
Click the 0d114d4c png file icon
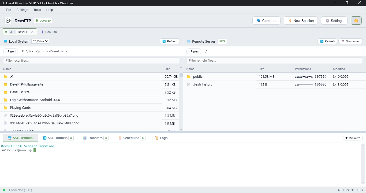pyautogui.click(x=6, y=123)
